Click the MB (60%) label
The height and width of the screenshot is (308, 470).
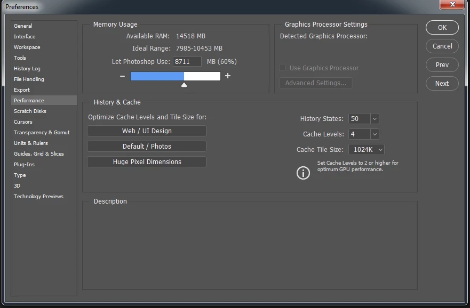tap(222, 62)
